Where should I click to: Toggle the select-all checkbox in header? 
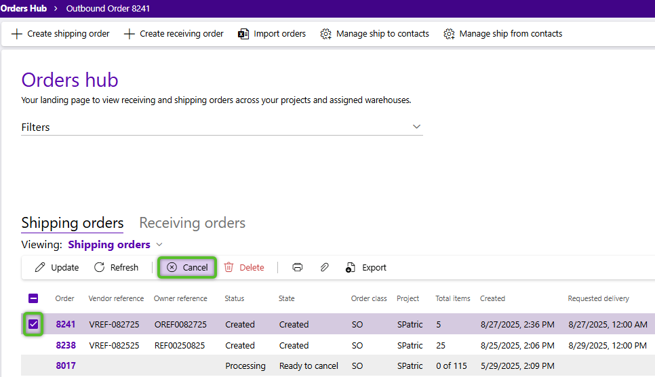[33, 298]
